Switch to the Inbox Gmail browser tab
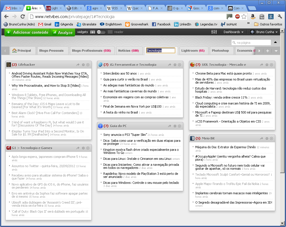This screenshot has height=227, width=286. (13, 8)
